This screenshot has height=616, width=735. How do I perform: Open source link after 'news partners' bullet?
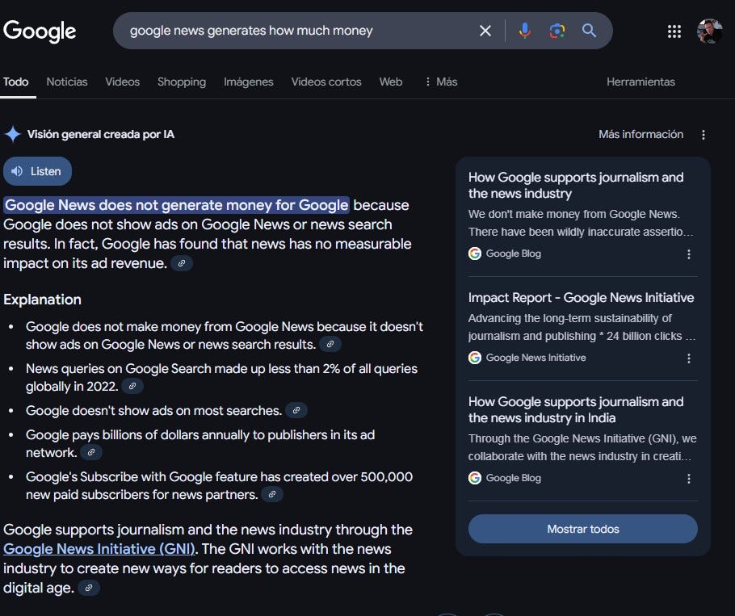click(x=272, y=494)
